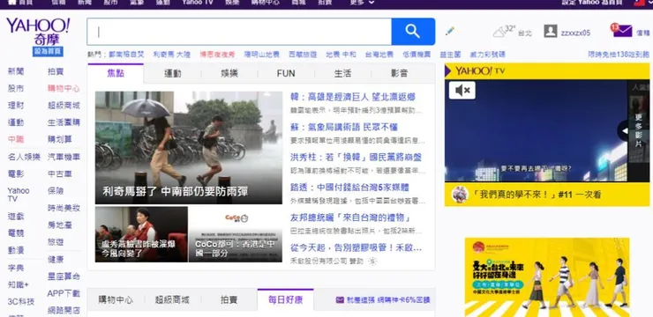Image resolution: width=653 pixels, height=317 pixels.
Task: Open 名人娛樂 in the left sidebar
Action: 24,157
